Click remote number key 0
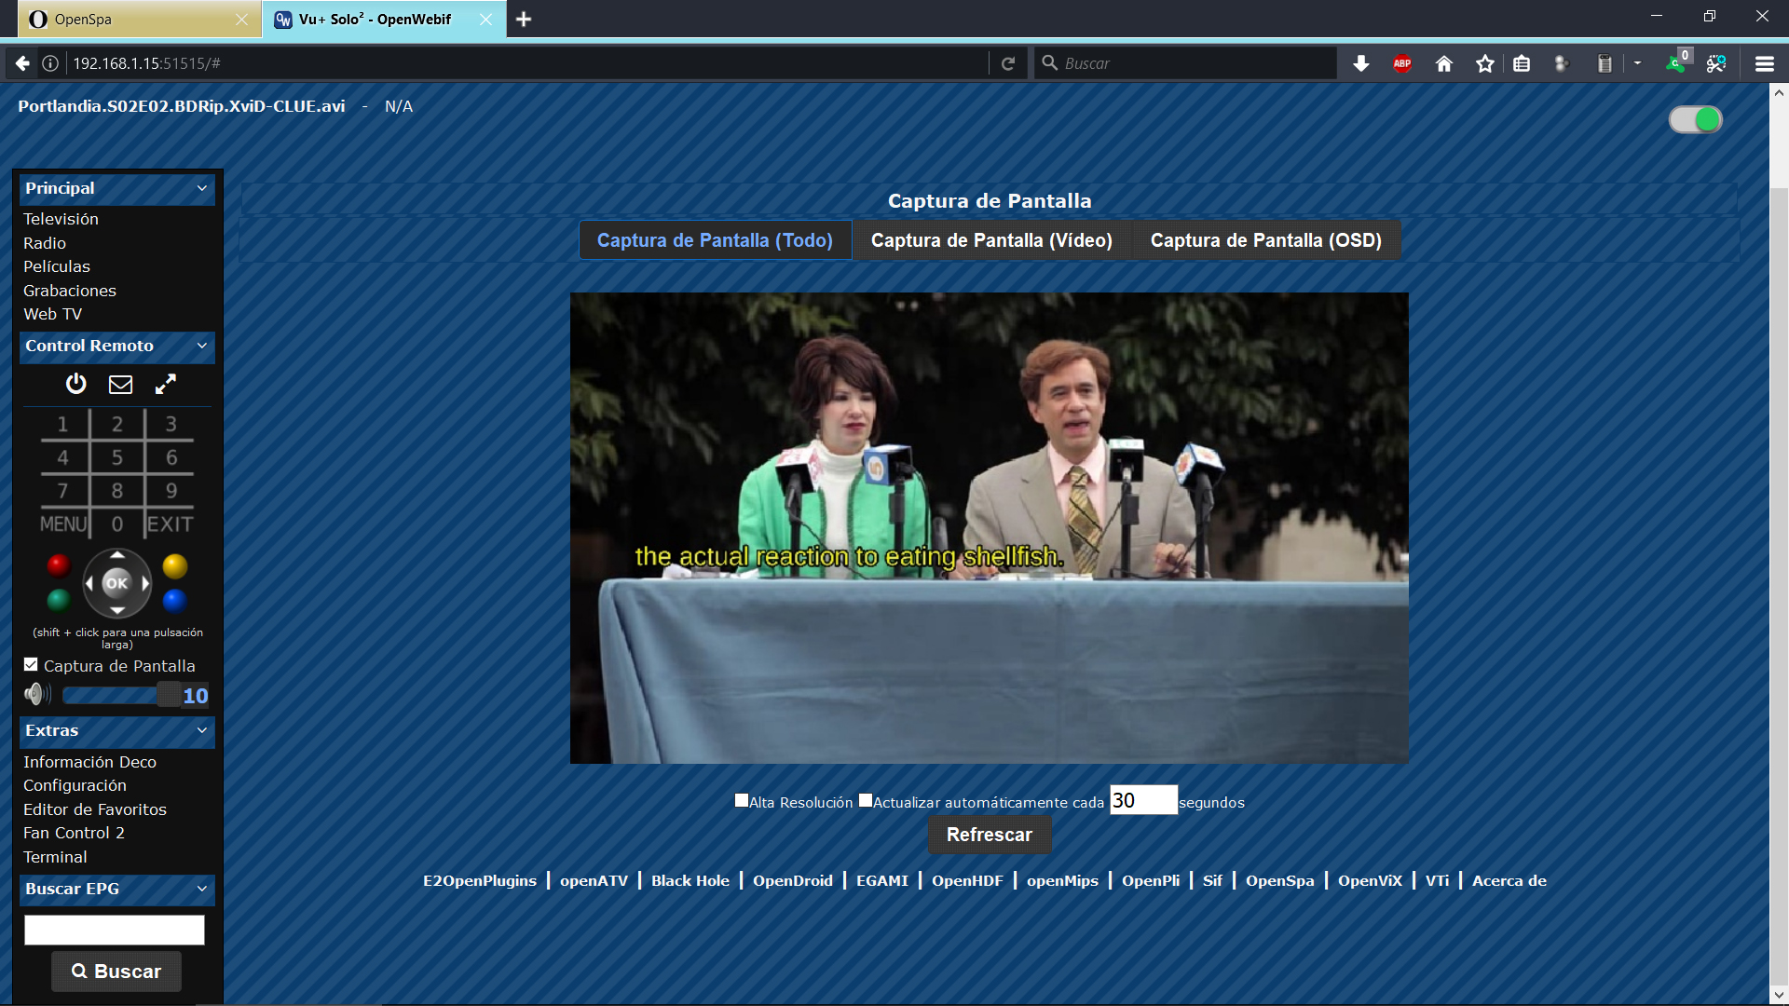 point(117,524)
